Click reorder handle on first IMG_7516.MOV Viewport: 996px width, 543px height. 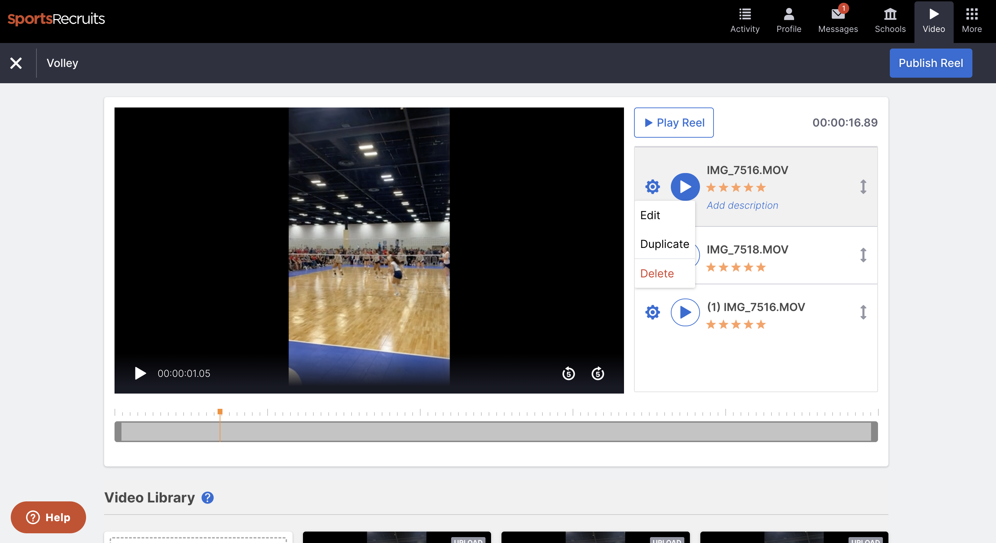point(863,187)
